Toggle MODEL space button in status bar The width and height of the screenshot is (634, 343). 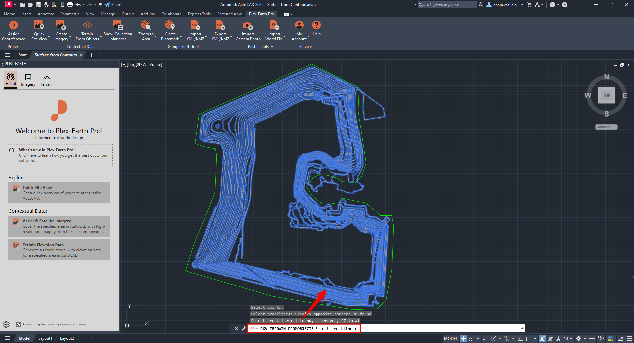click(451, 338)
